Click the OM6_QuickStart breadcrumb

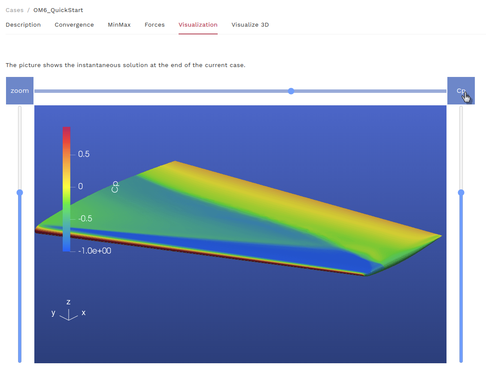(x=58, y=10)
